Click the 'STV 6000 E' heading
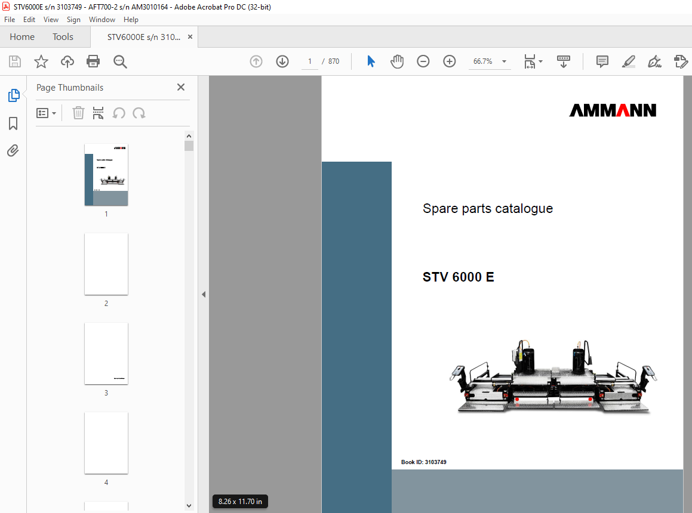 458,277
